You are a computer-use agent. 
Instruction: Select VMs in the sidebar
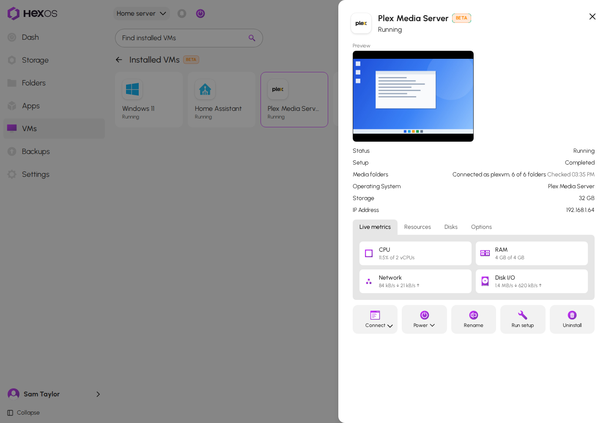[x=54, y=129]
